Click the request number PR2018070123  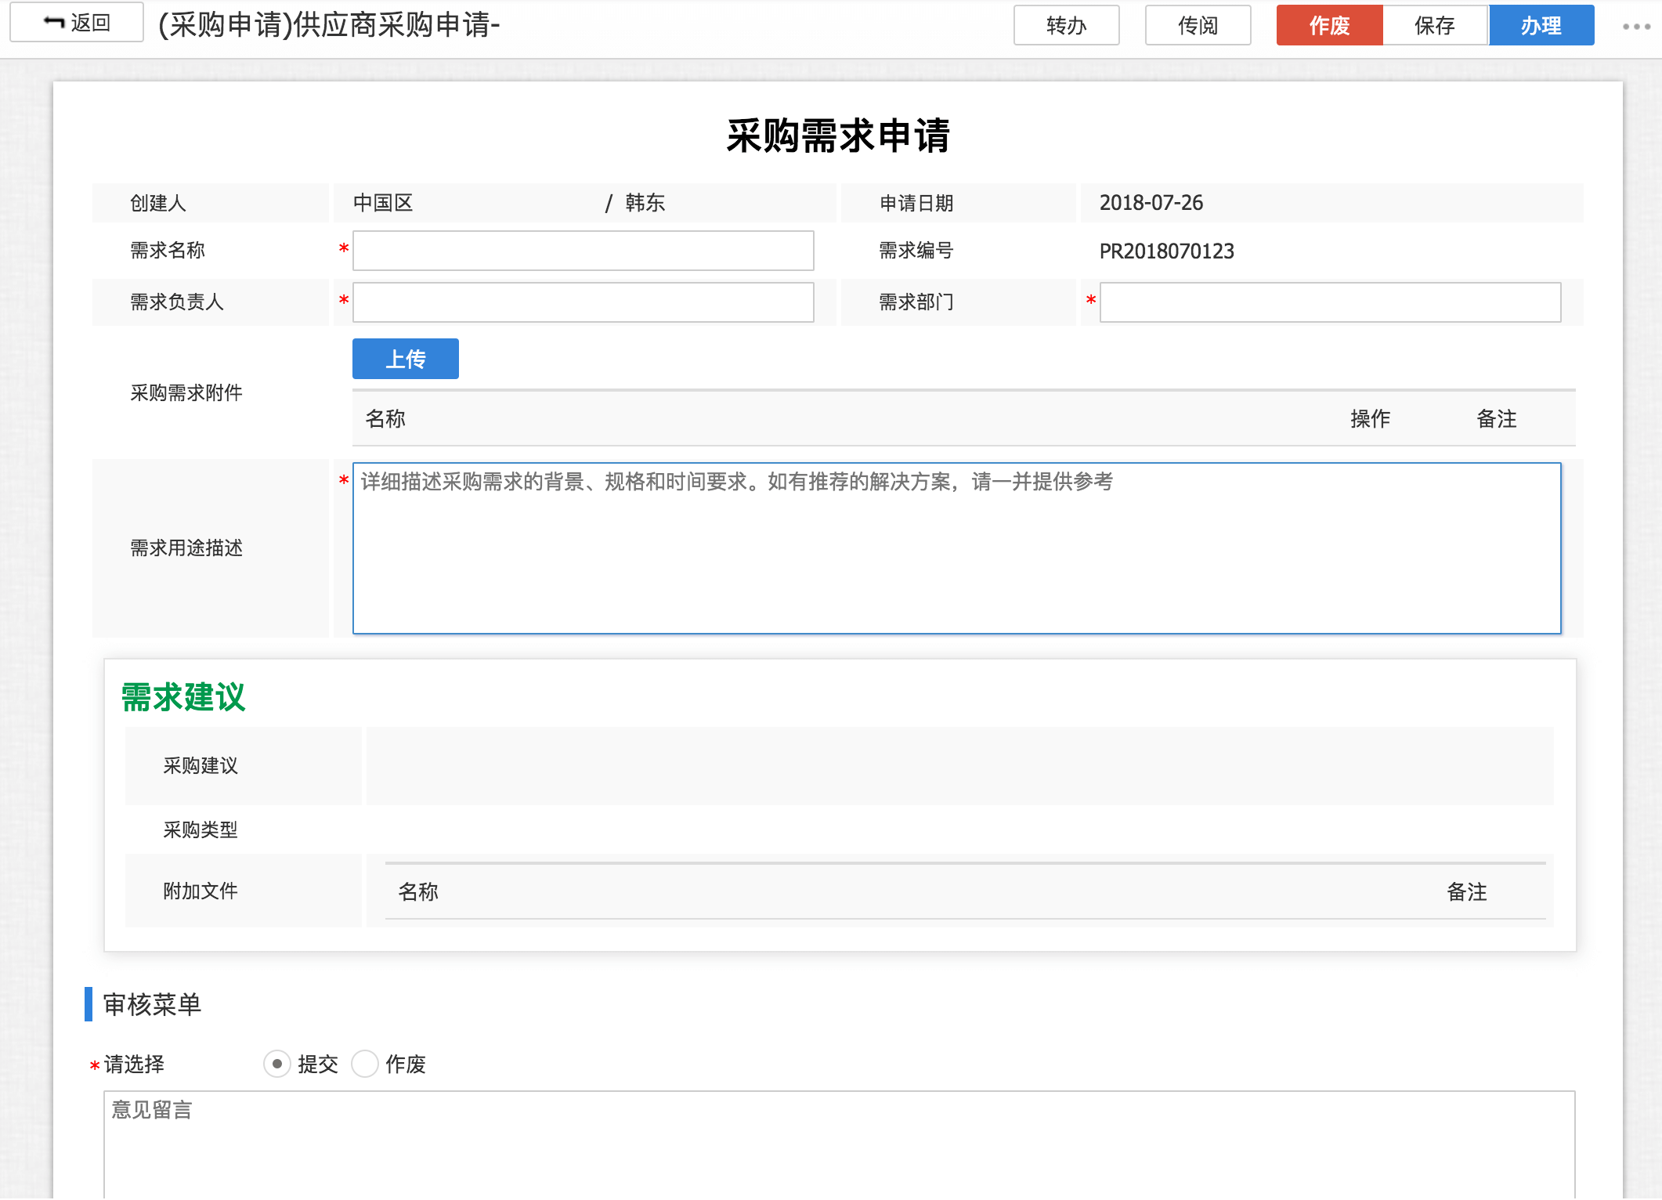pos(1166,251)
